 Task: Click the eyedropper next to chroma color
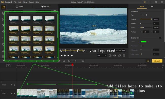[x=148, y=41]
